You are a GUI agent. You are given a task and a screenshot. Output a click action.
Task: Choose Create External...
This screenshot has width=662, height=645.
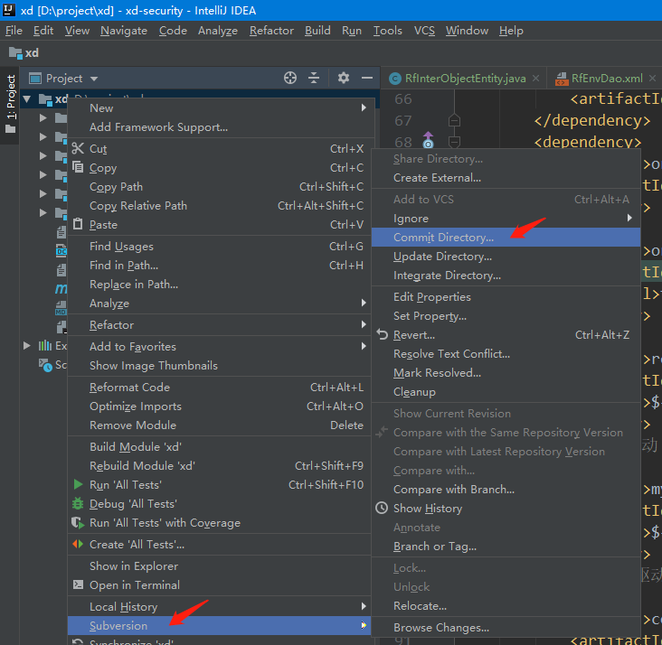pos(506,178)
